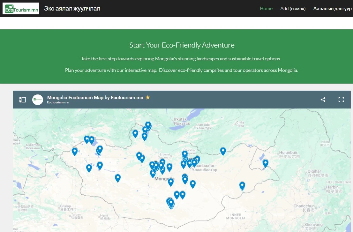Click the Hami city label
Image resolution: width=353 pixels, height=232 pixels.
coord(105,217)
